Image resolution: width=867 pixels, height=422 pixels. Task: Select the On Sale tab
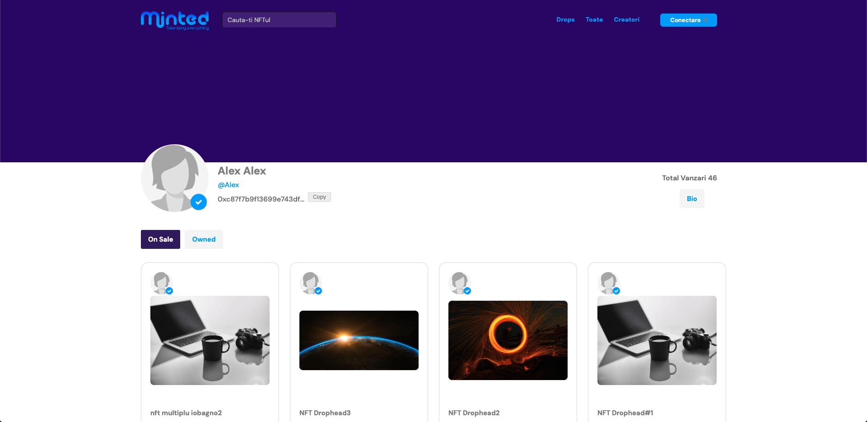pos(160,239)
